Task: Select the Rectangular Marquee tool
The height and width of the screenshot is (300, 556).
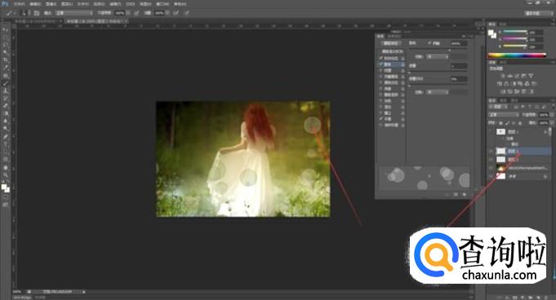Action: (x=6, y=37)
